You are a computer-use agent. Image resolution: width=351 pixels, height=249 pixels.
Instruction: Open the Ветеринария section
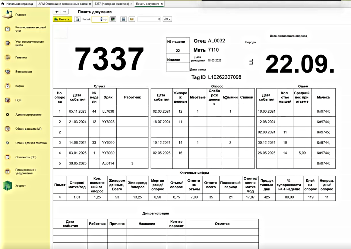click(8, 72)
